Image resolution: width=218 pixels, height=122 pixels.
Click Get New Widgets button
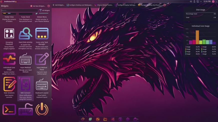(x=38, y=6)
